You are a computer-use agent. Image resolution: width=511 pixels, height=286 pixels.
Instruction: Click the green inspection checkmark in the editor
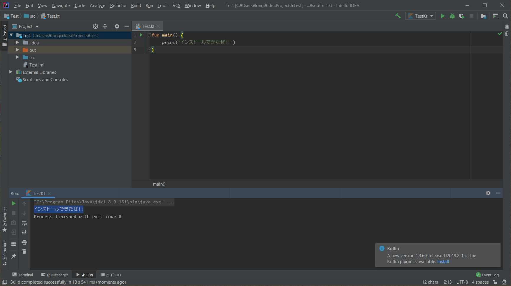point(500,34)
